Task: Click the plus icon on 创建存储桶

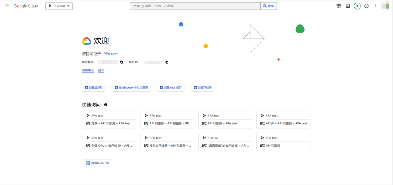Action: pos(195,88)
